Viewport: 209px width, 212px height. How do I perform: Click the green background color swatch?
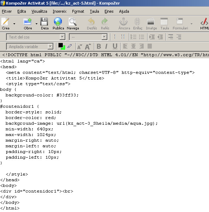coord(64,48)
